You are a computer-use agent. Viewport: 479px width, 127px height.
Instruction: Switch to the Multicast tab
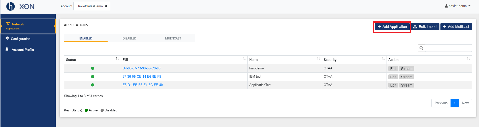(173, 38)
